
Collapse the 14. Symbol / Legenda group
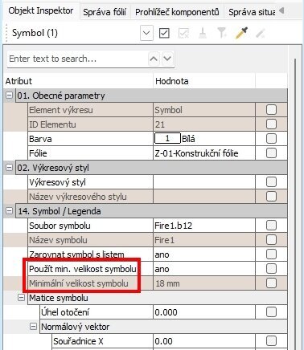click(x=9, y=210)
